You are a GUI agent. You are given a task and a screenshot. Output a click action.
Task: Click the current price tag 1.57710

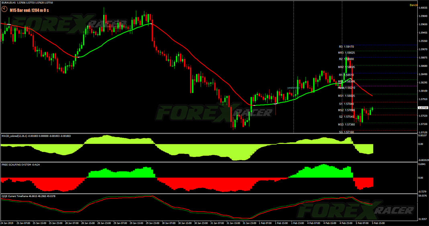423,108
